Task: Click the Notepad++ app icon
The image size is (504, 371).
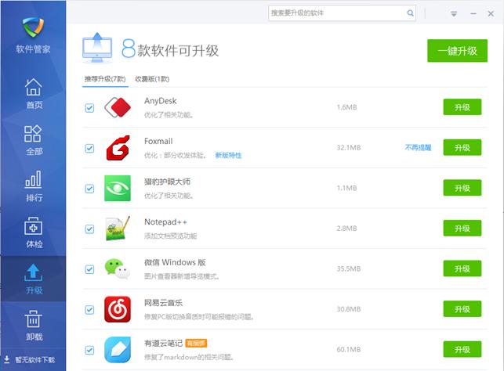Action: click(x=118, y=229)
